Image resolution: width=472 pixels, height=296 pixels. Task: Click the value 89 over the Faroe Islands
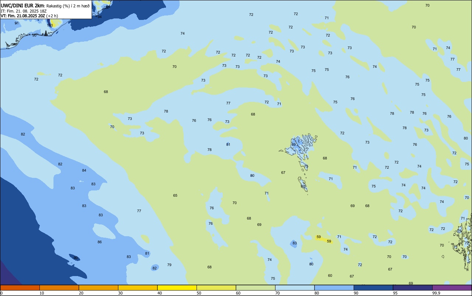[294, 144]
